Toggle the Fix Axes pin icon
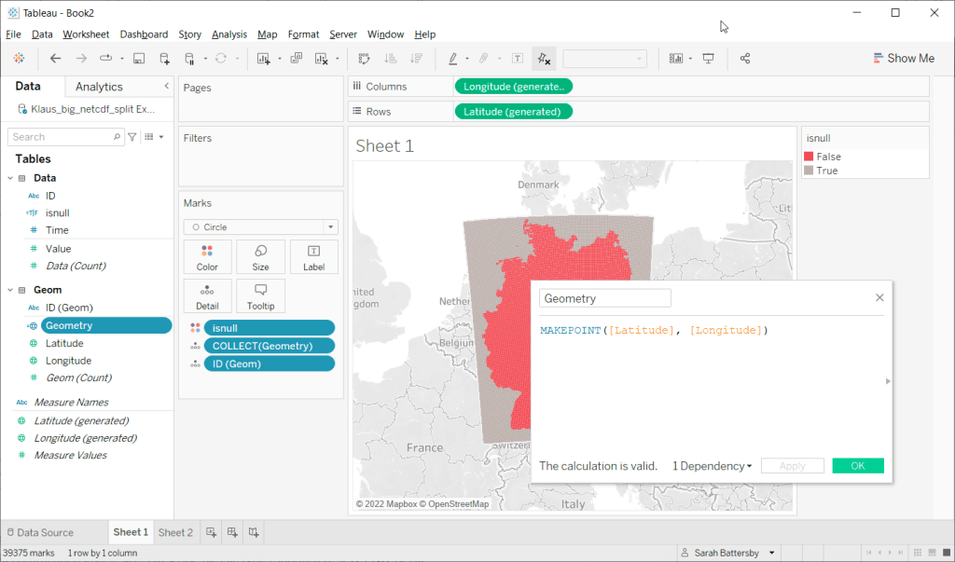The image size is (955, 562). click(544, 59)
